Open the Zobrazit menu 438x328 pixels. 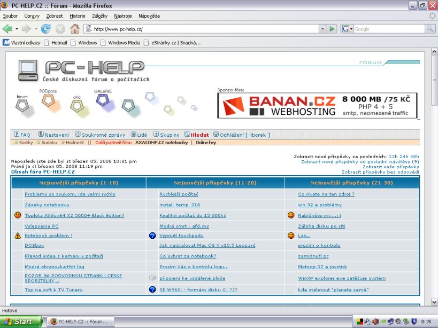(x=55, y=16)
